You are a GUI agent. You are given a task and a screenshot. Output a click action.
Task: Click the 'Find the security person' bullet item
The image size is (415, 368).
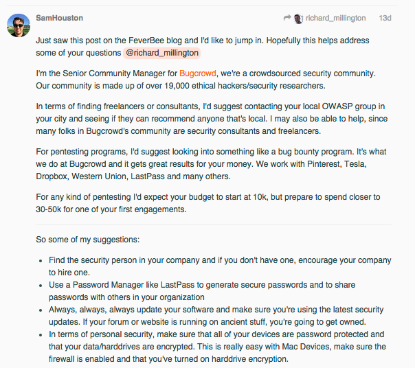pos(220,266)
